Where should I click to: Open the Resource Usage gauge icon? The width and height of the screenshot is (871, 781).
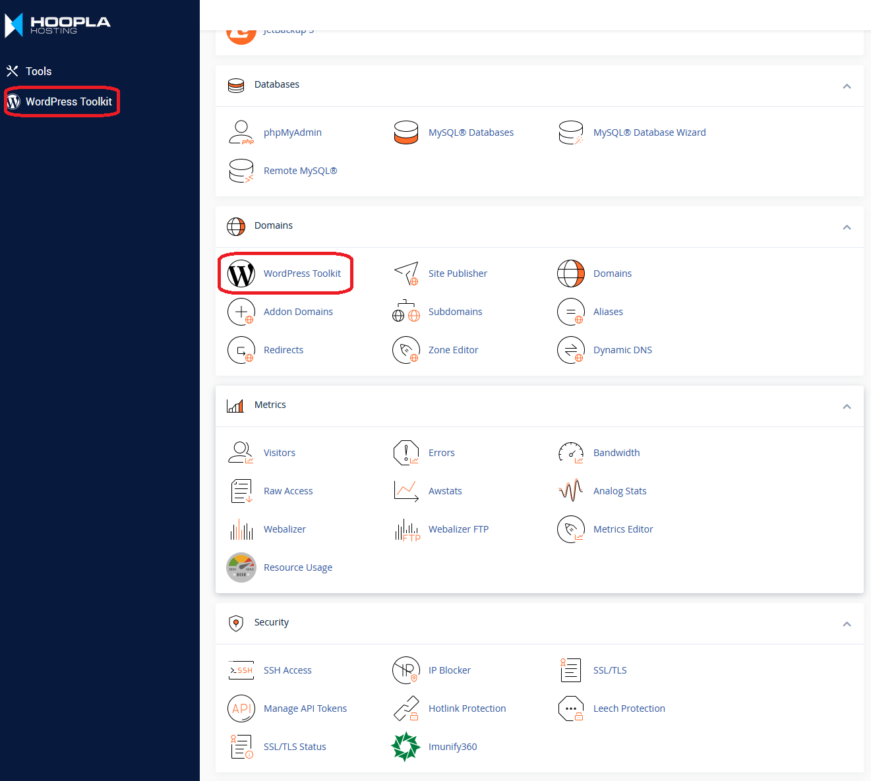point(241,567)
